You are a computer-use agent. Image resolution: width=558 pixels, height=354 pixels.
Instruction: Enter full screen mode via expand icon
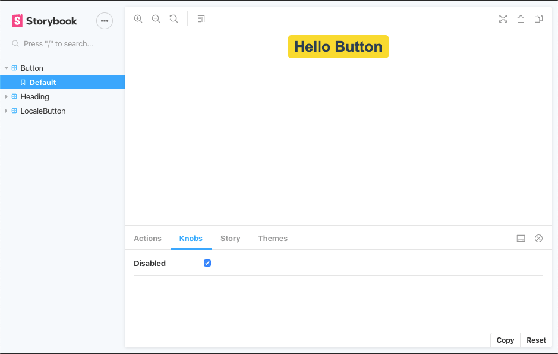point(503,19)
